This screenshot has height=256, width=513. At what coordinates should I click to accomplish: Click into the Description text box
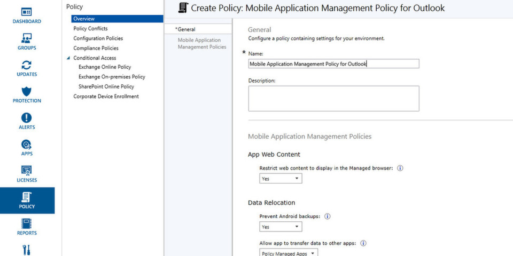point(333,99)
